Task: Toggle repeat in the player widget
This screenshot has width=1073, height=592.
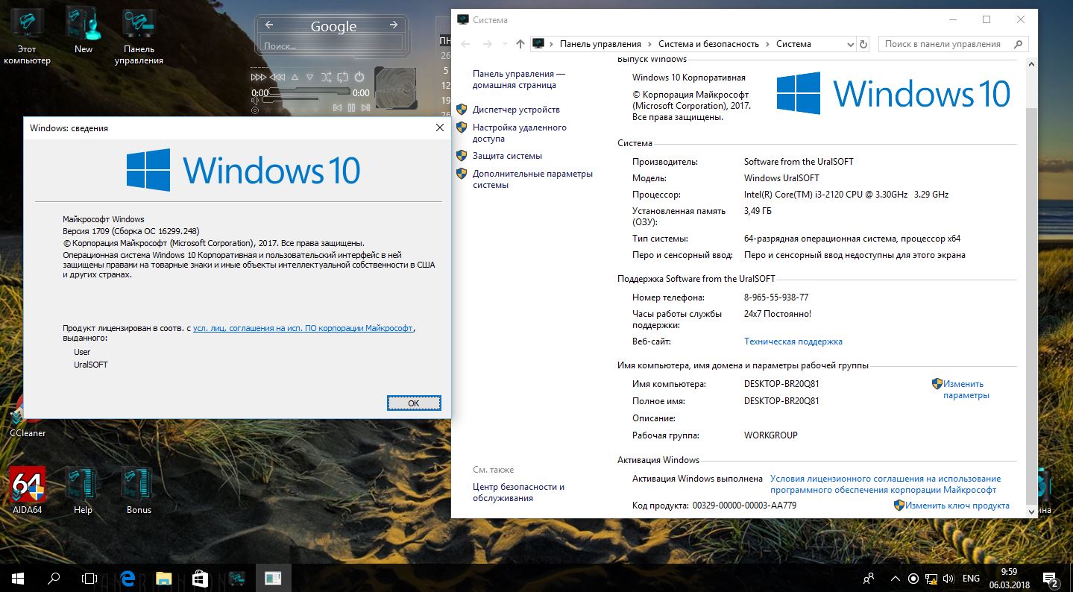Action: 343,77
